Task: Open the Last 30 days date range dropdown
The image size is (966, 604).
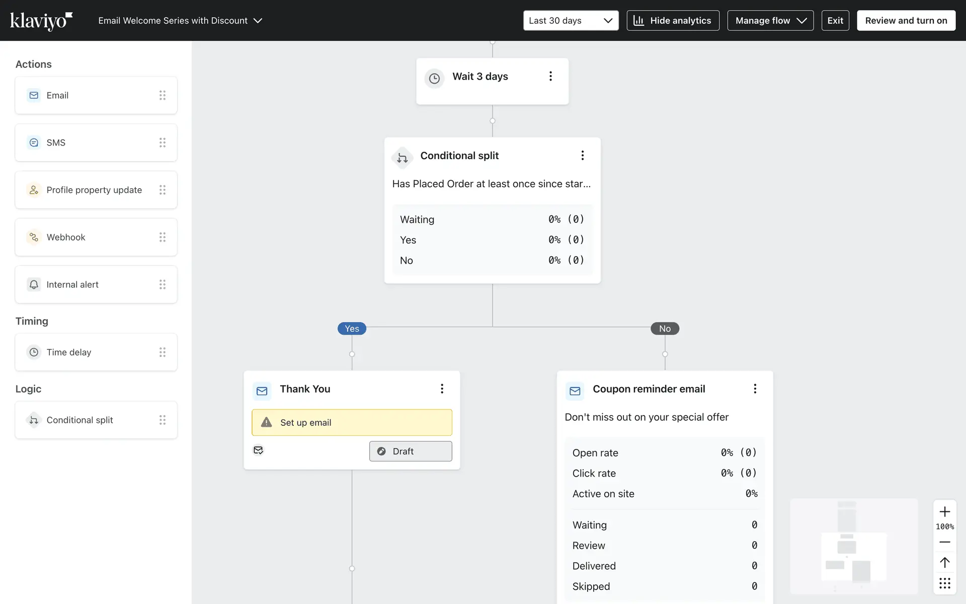Action: 571,21
